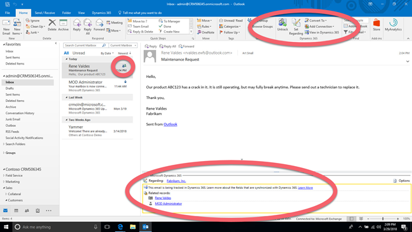Toggle Unread/Read for the message
Image resolution: width=412 pixels, height=232 pixels.
(231, 20)
